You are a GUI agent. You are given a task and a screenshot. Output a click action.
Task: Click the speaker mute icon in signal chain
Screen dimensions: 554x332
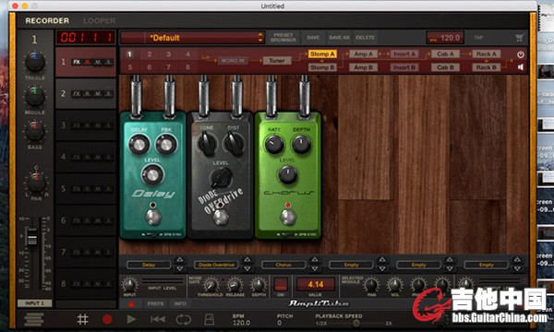click(521, 67)
